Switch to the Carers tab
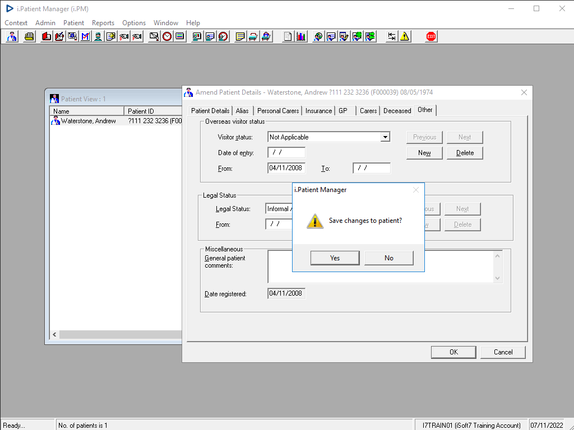This screenshot has width=574, height=430. (x=368, y=111)
